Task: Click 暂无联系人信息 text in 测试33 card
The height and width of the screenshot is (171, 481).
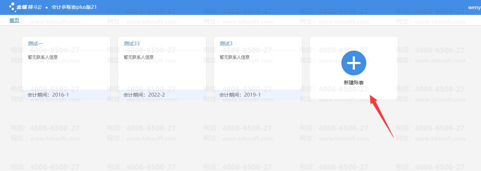Action: (139, 57)
